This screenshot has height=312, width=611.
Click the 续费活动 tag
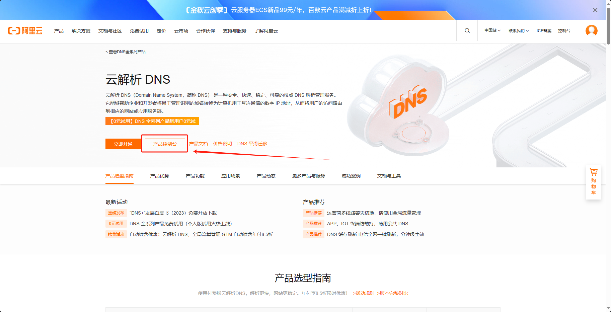[116, 234]
